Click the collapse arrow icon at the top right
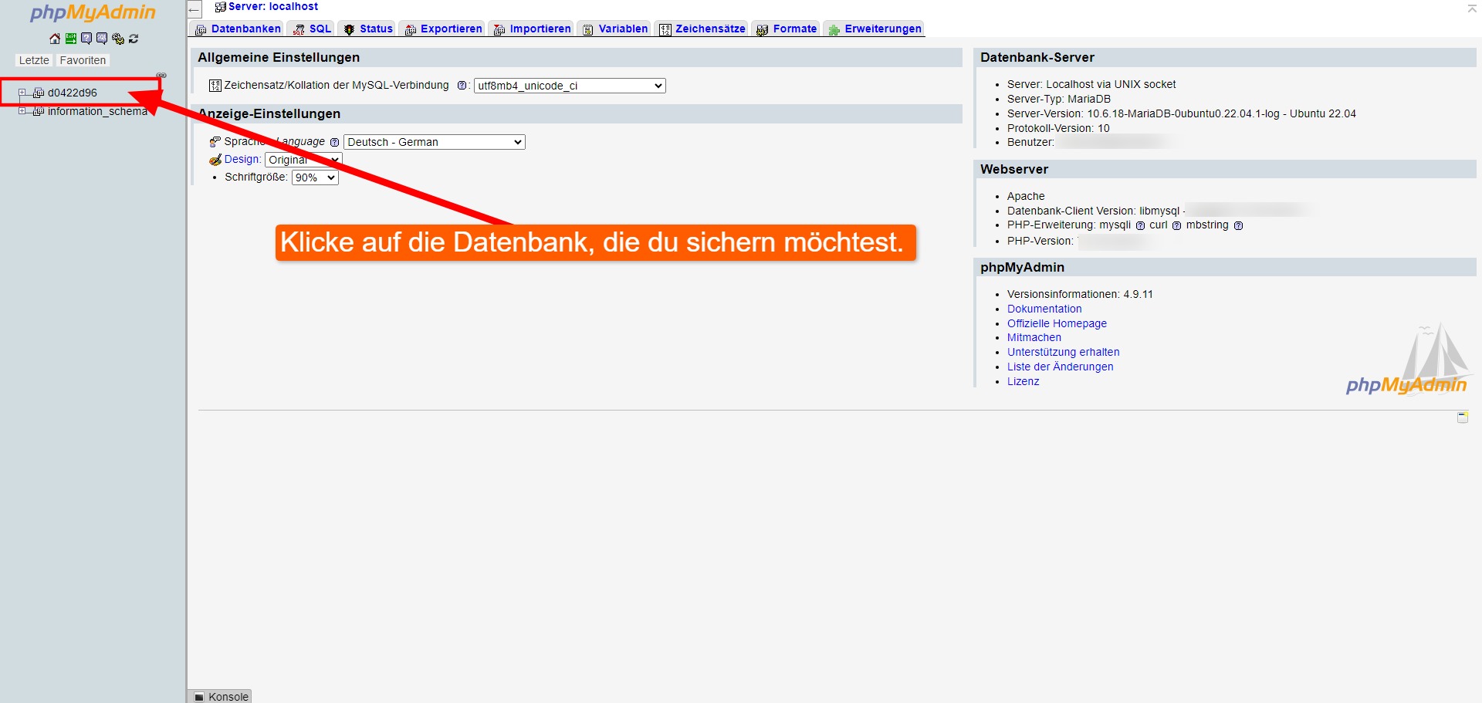The height and width of the screenshot is (703, 1482). coord(1472,8)
